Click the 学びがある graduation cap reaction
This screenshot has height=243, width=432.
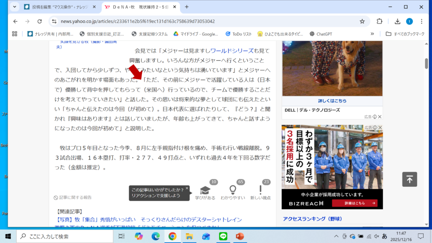coord(205,190)
